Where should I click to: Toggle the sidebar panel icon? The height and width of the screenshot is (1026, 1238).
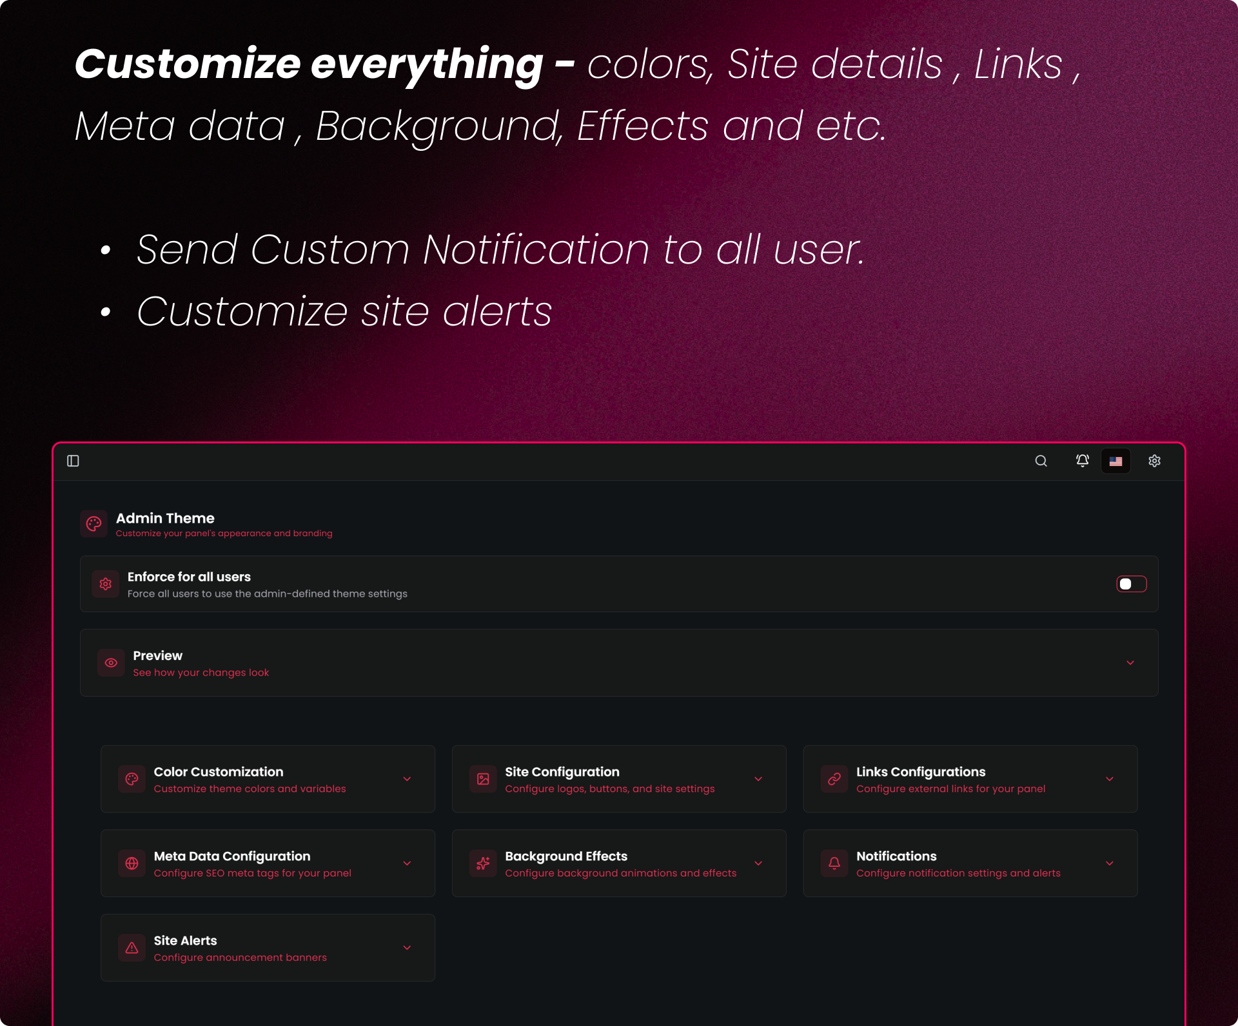click(x=73, y=461)
